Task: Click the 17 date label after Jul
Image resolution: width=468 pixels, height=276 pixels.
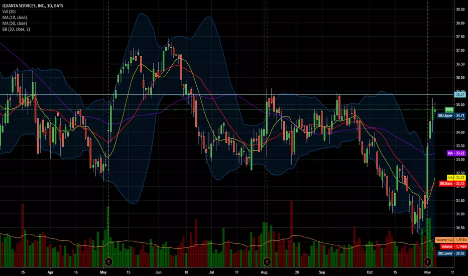Action: click(x=237, y=272)
